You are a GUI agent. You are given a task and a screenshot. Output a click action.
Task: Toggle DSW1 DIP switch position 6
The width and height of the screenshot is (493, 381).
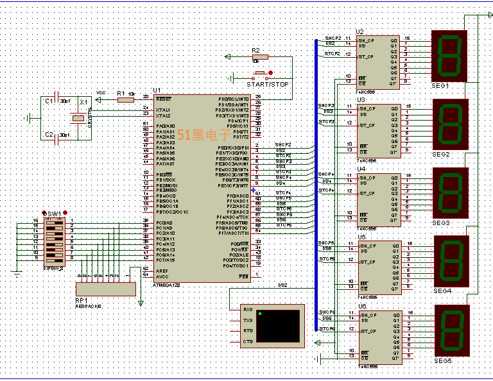(x=55, y=250)
